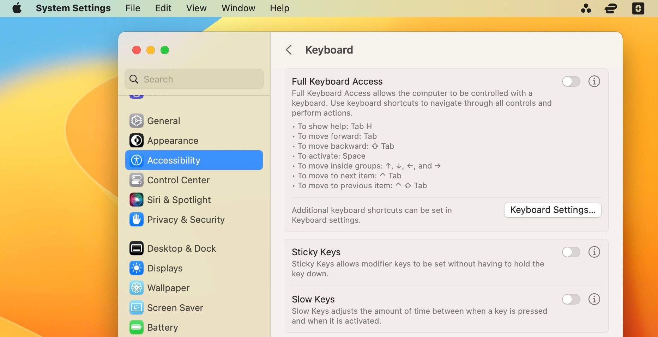Image resolution: width=658 pixels, height=337 pixels.
Task: Enable Full Keyboard Access toggle
Action: pyautogui.click(x=571, y=81)
